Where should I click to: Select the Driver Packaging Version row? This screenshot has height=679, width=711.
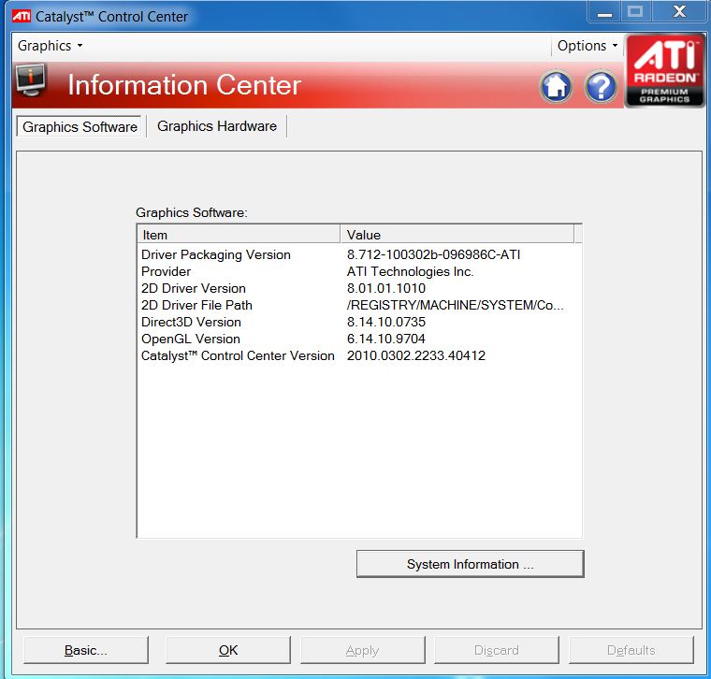coord(359,254)
